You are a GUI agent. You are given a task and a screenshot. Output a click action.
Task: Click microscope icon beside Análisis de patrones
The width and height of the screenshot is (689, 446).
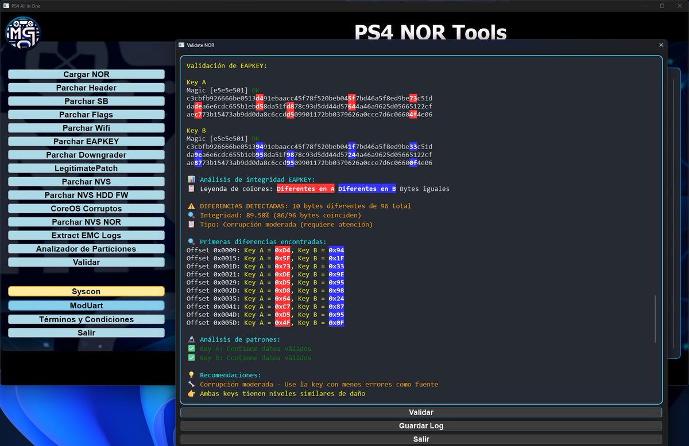tap(191, 339)
